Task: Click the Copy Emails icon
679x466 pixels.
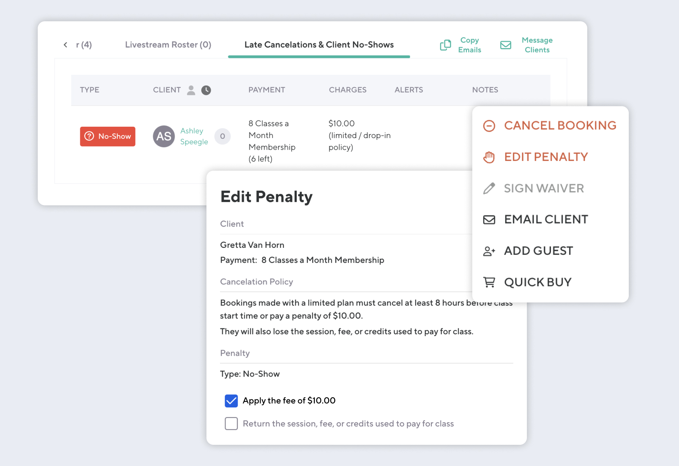Action: click(445, 45)
